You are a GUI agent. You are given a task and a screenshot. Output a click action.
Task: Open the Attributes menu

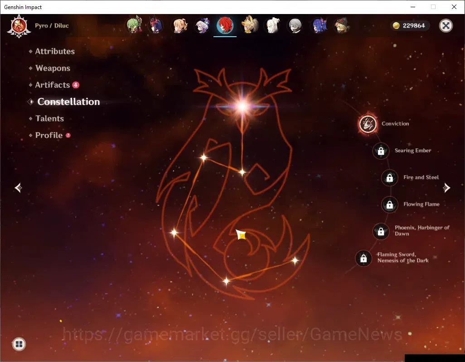pyautogui.click(x=55, y=51)
